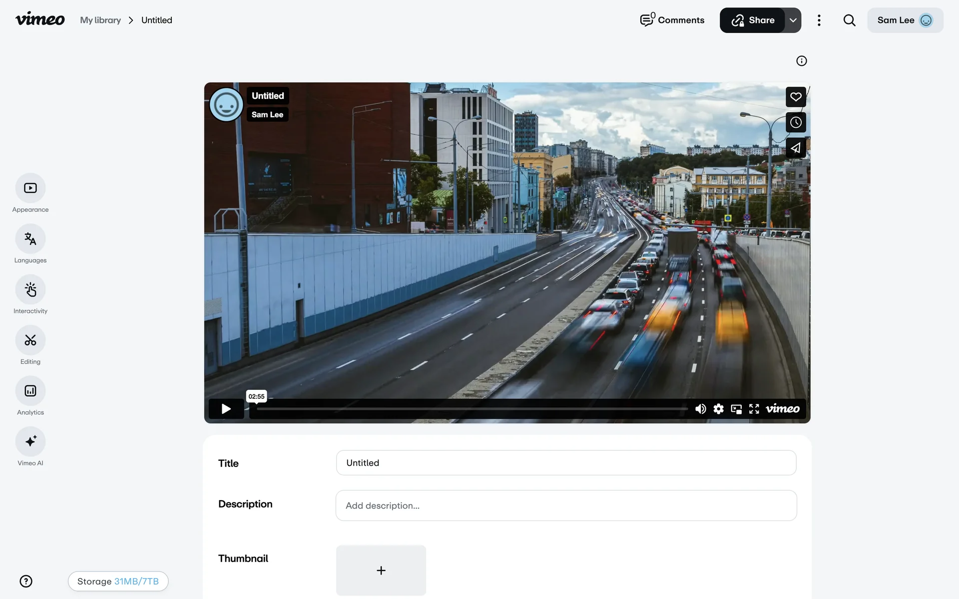Toggle picture-in-picture mode
This screenshot has width=959, height=599.
[736, 409]
